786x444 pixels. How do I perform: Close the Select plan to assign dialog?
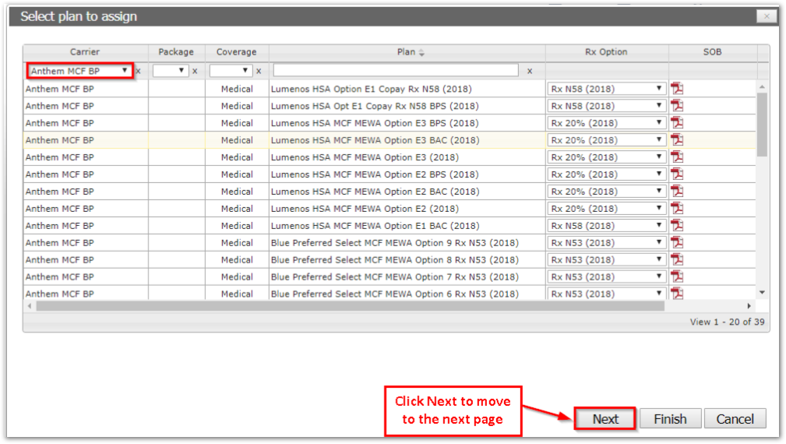(x=767, y=16)
